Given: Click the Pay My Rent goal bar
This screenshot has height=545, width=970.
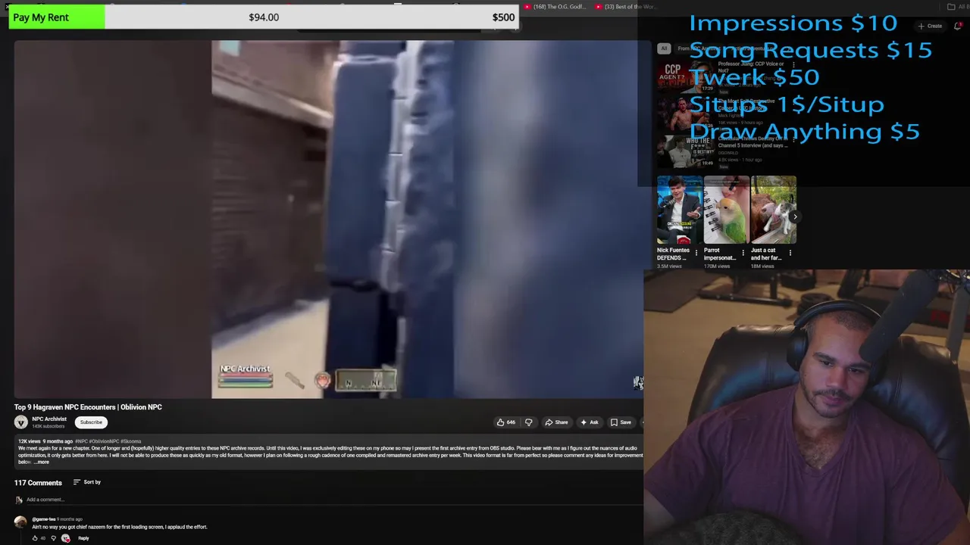Looking at the screenshot, I should point(264,17).
